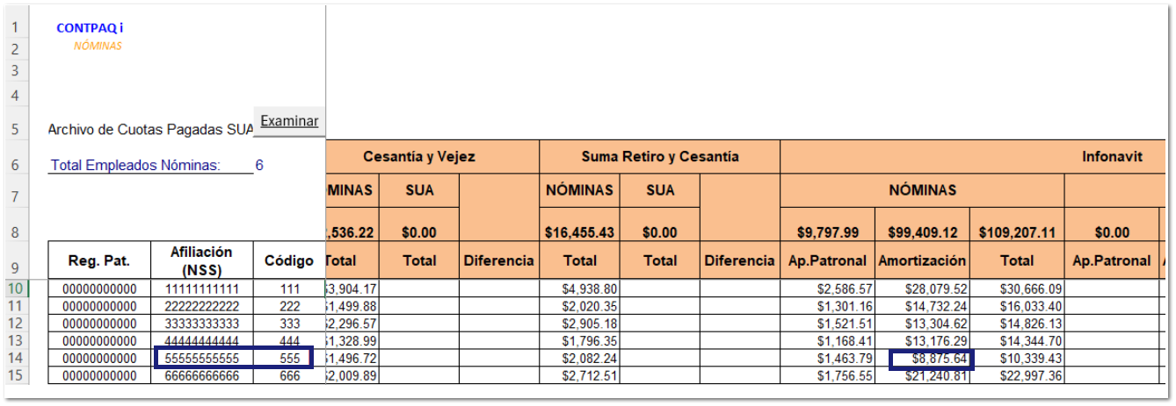The width and height of the screenshot is (1176, 406).
Task: Select the Afiliación (NSS) column header
Action: coord(202,260)
